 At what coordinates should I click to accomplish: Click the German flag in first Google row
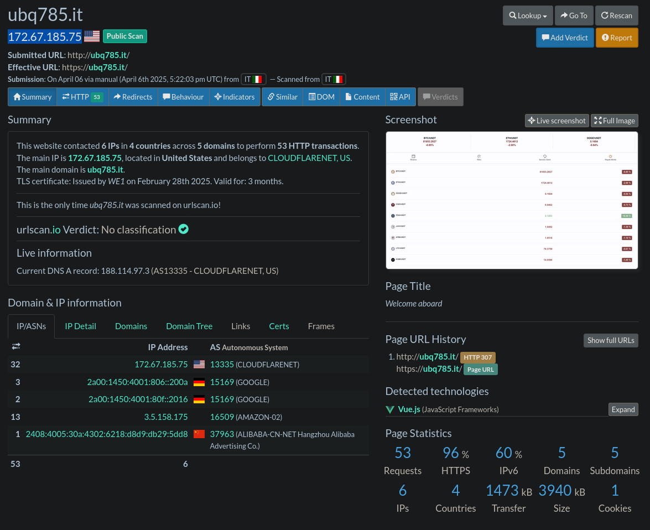(x=199, y=382)
